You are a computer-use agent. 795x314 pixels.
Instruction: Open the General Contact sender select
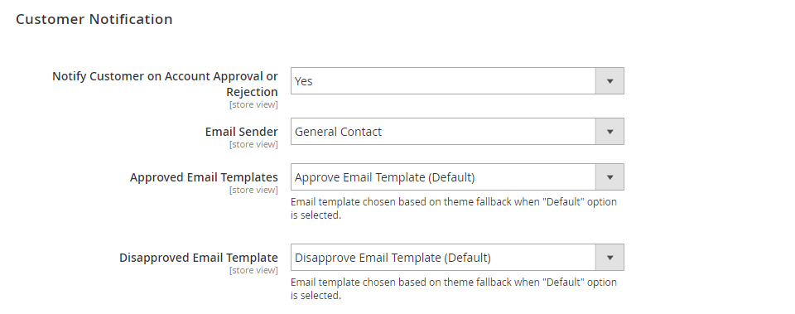[x=457, y=132]
